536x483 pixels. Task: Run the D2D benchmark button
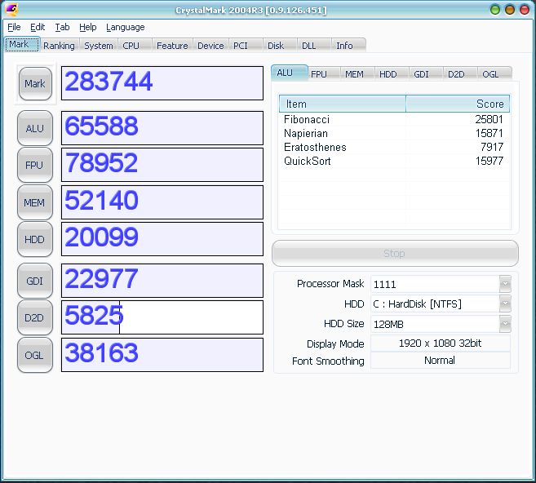35,317
